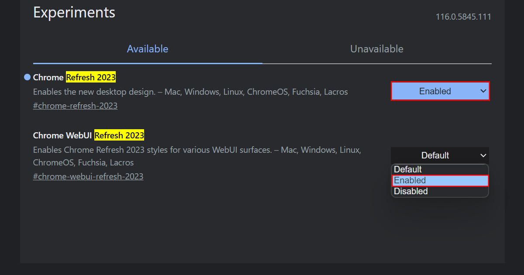
Task: Click the chevron arrow on the Enabled dropdown
Action: pyautogui.click(x=483, y=91)
